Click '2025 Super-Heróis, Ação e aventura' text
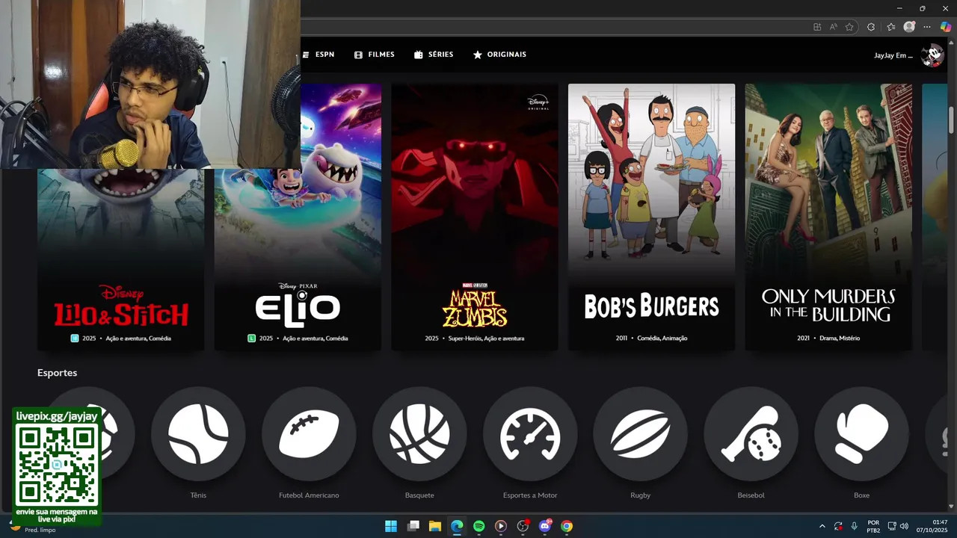The image size is (957, 538). [x=475, y=338]
